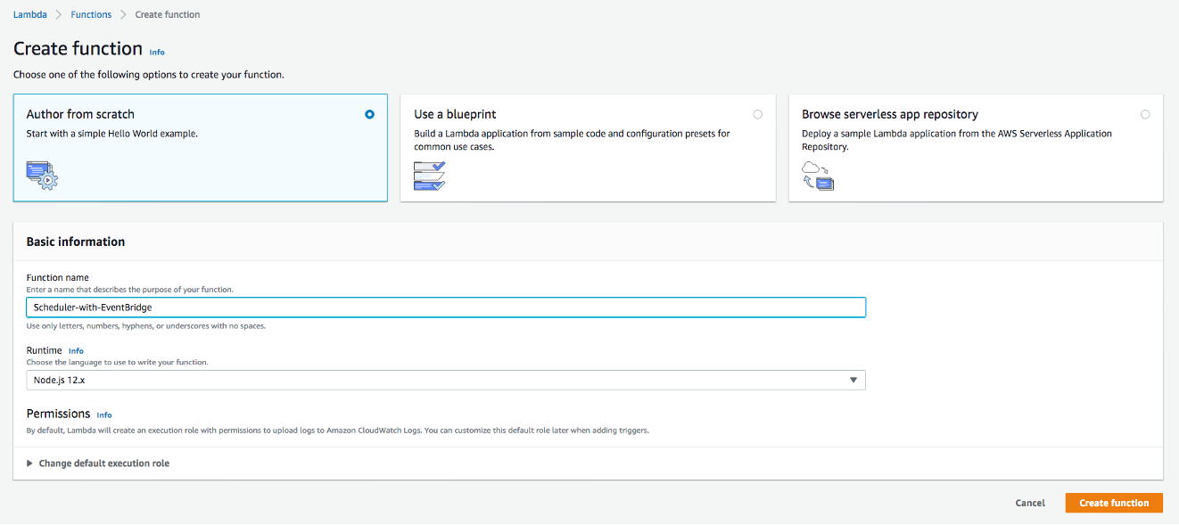
Task: Open Functions from the breadcrumb trail
Action: tap(91, 14)
